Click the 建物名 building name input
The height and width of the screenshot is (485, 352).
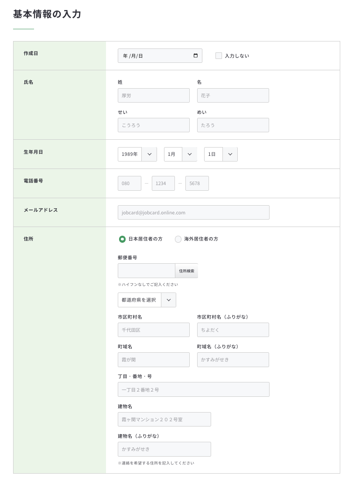[164, 419]
